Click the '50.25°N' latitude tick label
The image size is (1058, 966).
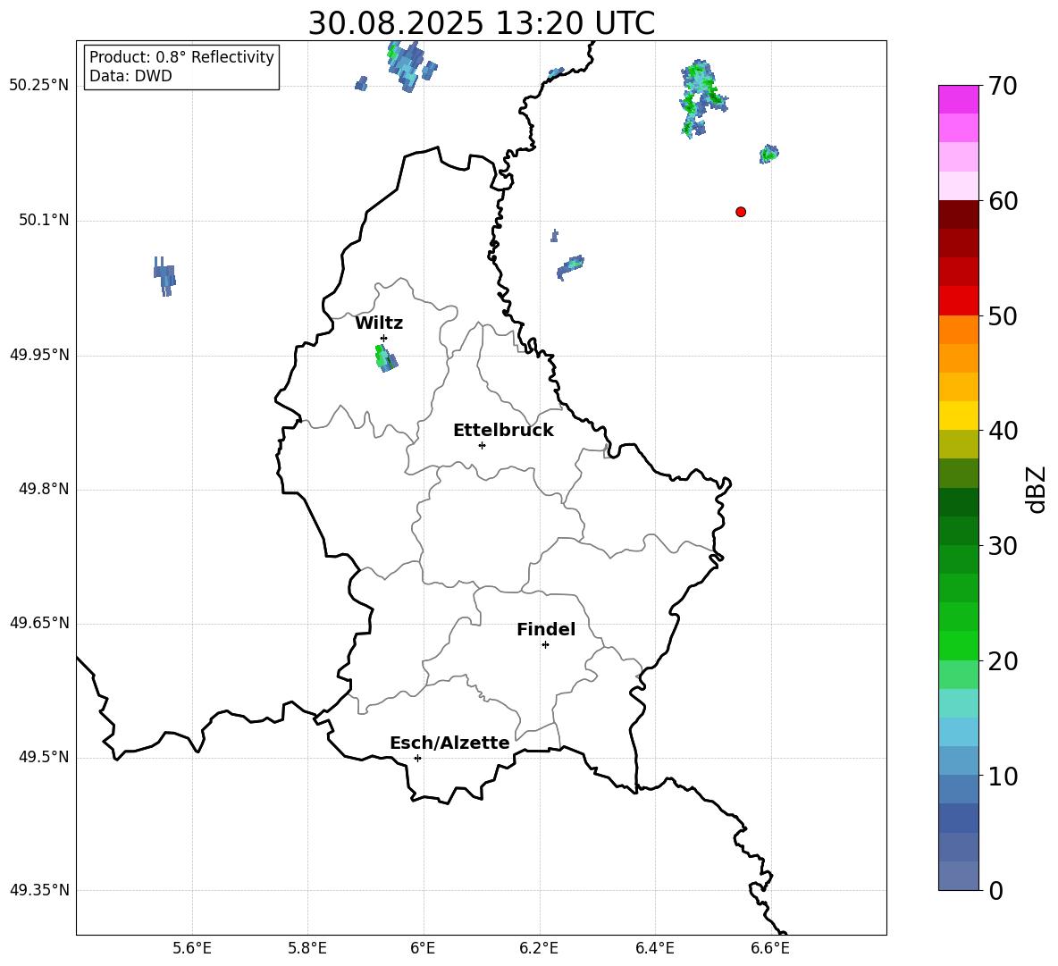pos(39,86)
